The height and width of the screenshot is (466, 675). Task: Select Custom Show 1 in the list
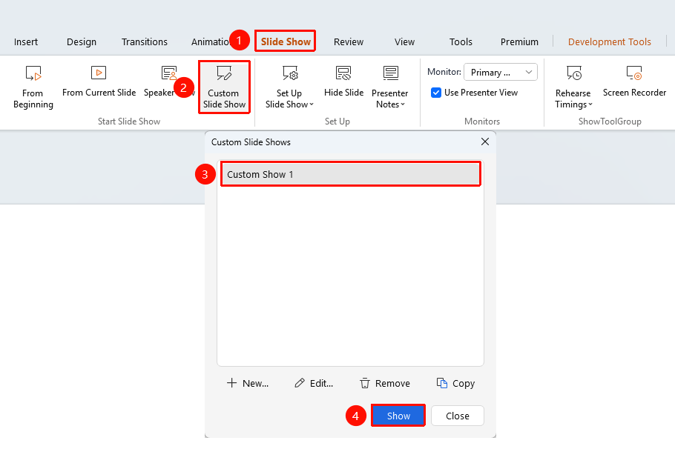[x=350, y=174]
